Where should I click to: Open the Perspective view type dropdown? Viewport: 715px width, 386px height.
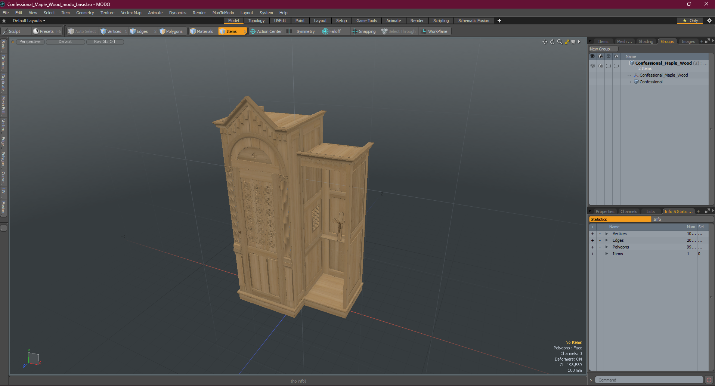(30, 42)
